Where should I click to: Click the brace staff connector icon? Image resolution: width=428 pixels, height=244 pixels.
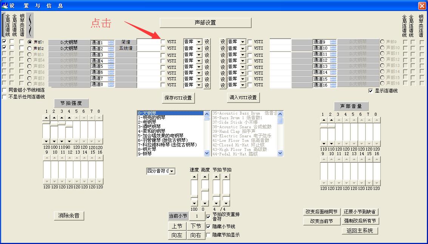(30, 25)
